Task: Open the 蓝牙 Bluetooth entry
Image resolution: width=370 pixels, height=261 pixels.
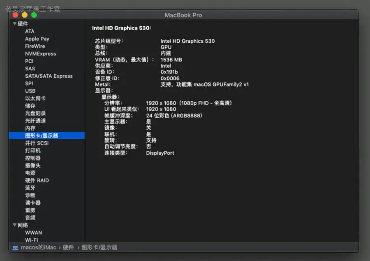Action: pos(30,188)
